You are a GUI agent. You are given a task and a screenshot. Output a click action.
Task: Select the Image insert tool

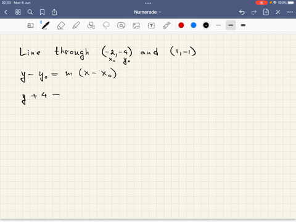click(x=136, y=25)
